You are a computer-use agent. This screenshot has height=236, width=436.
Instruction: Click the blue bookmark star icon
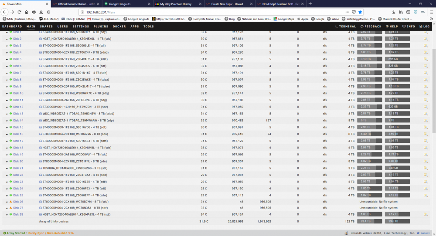tap(360, 12)
